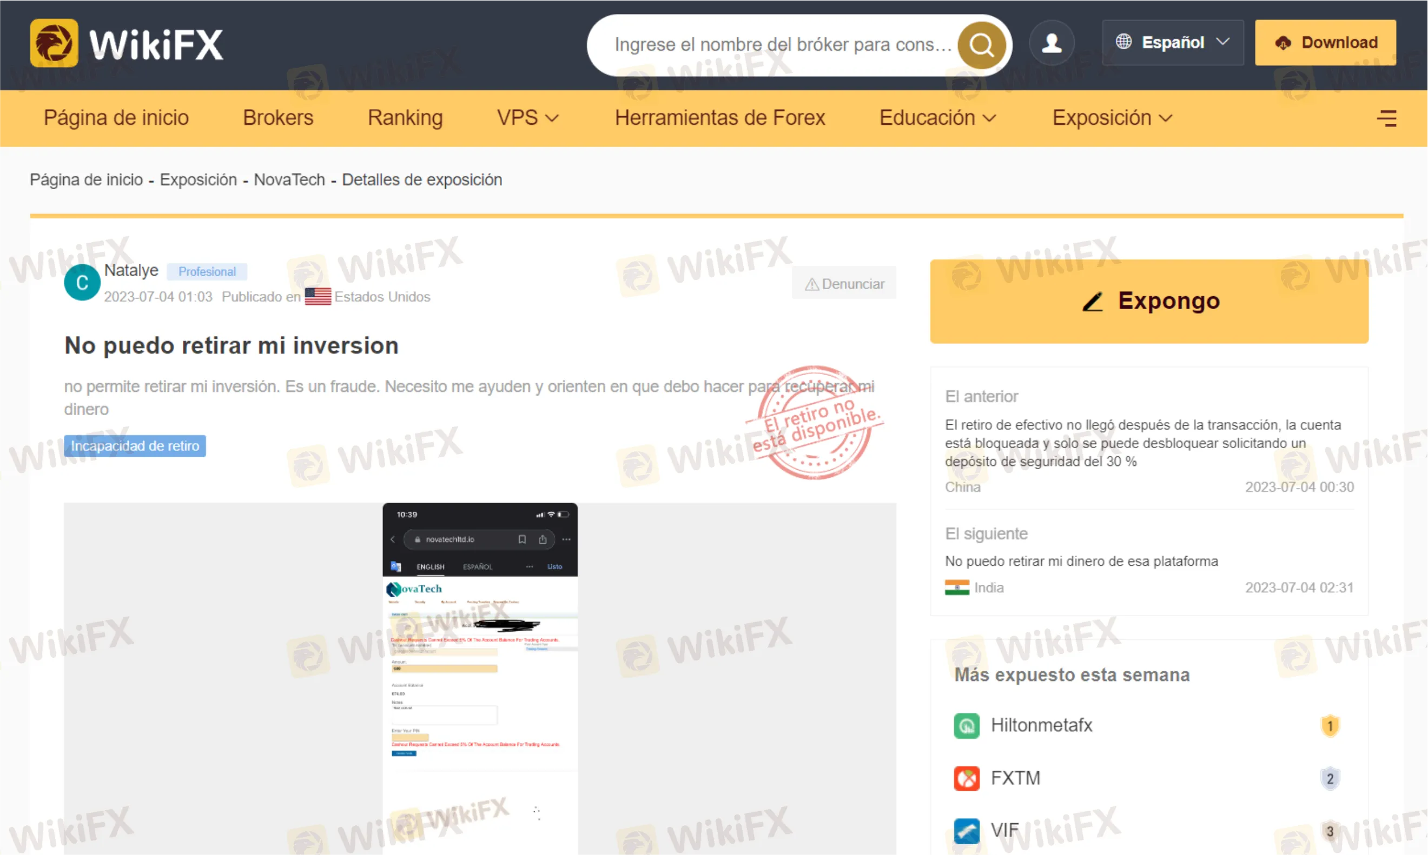Select Herramientas de Forex menu

coord(719,118)
